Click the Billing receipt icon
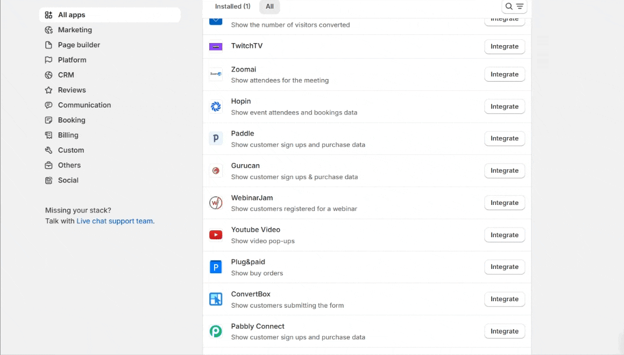The width and height of the screenshot is (624, 355). coord(48,135)
